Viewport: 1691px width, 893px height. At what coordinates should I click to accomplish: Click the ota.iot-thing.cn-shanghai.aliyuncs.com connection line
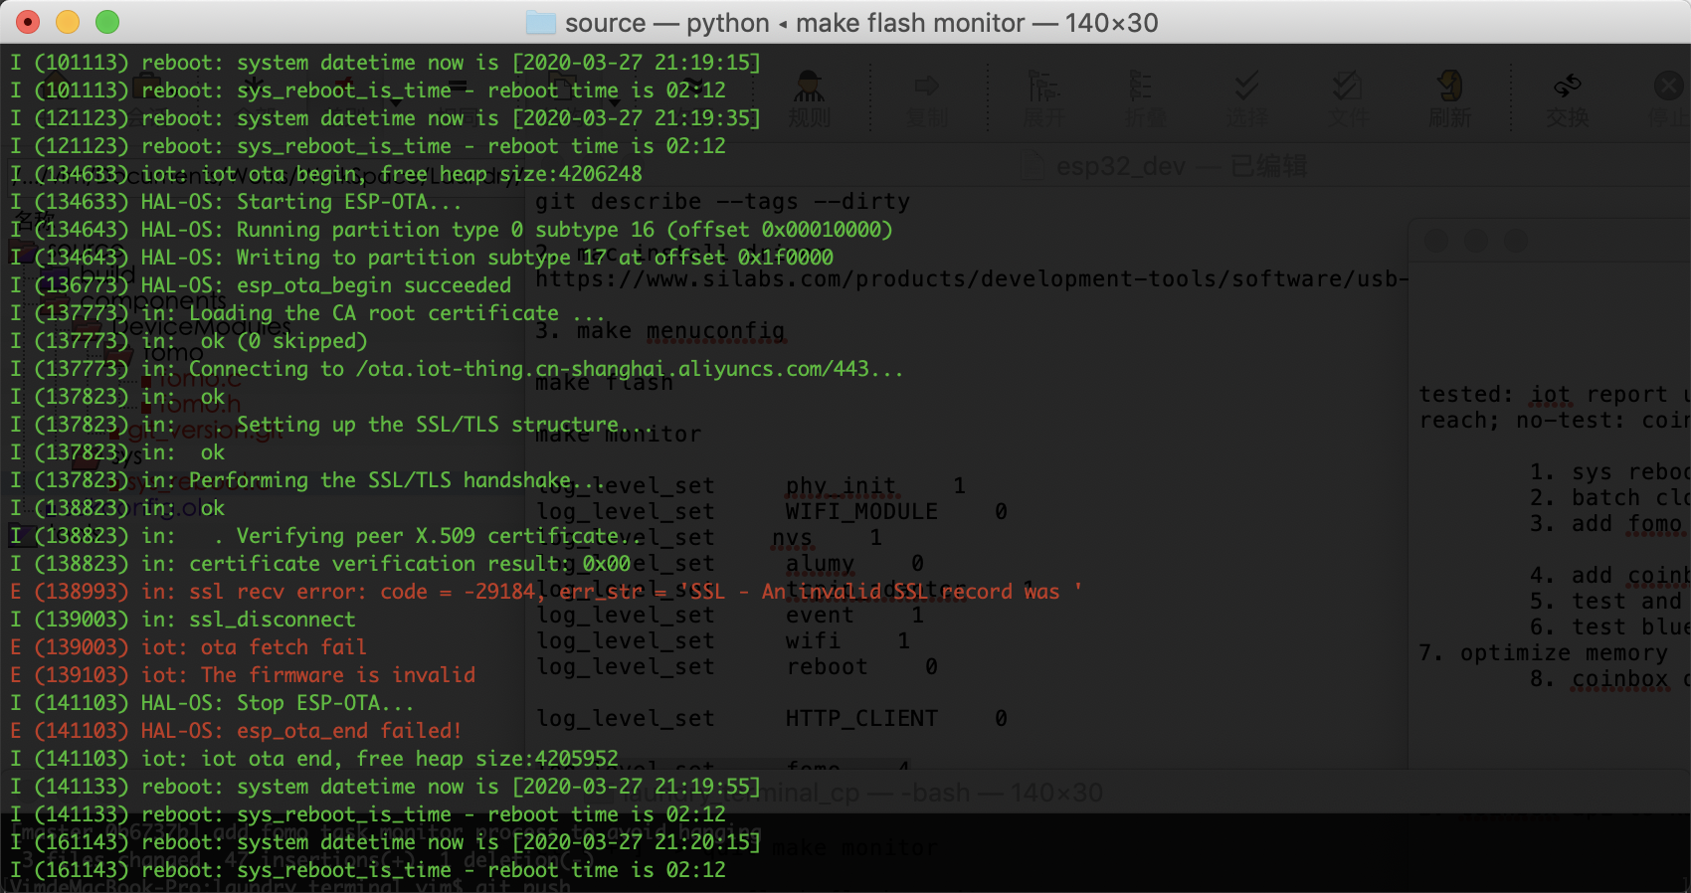(x=457, y=369)
